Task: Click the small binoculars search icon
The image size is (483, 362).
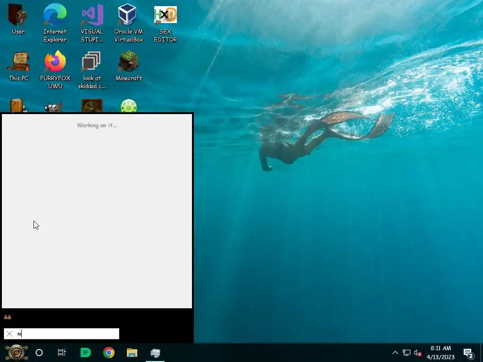Action: 8,317
